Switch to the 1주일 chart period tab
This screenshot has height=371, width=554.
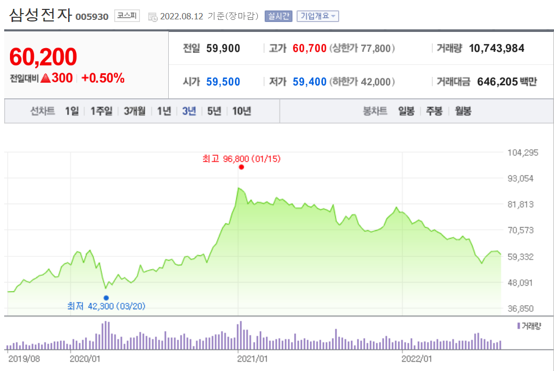click(x=101, y=111)
